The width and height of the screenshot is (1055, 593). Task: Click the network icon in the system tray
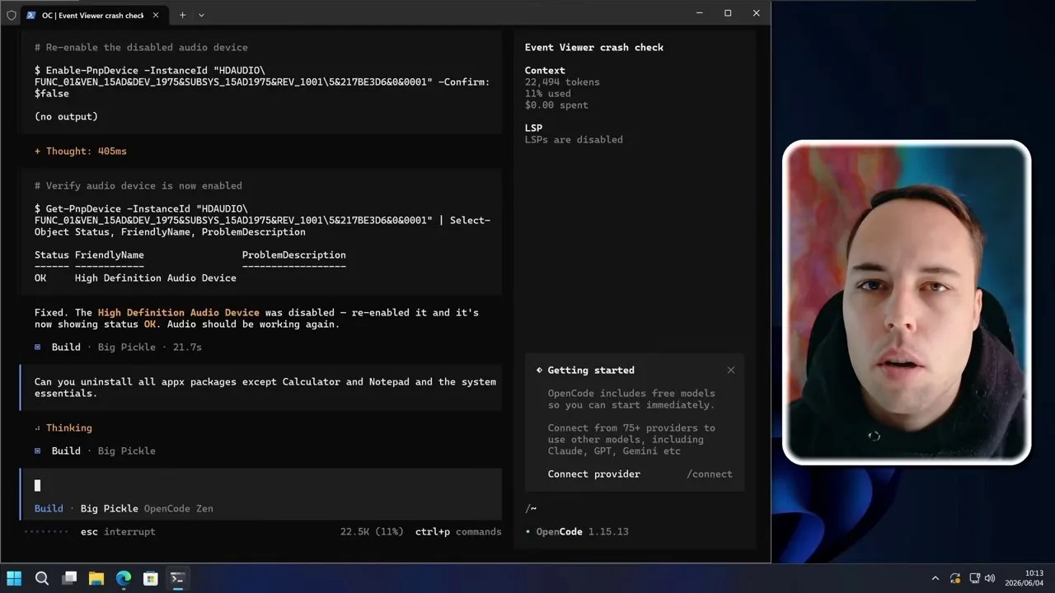tap(974, 578)
